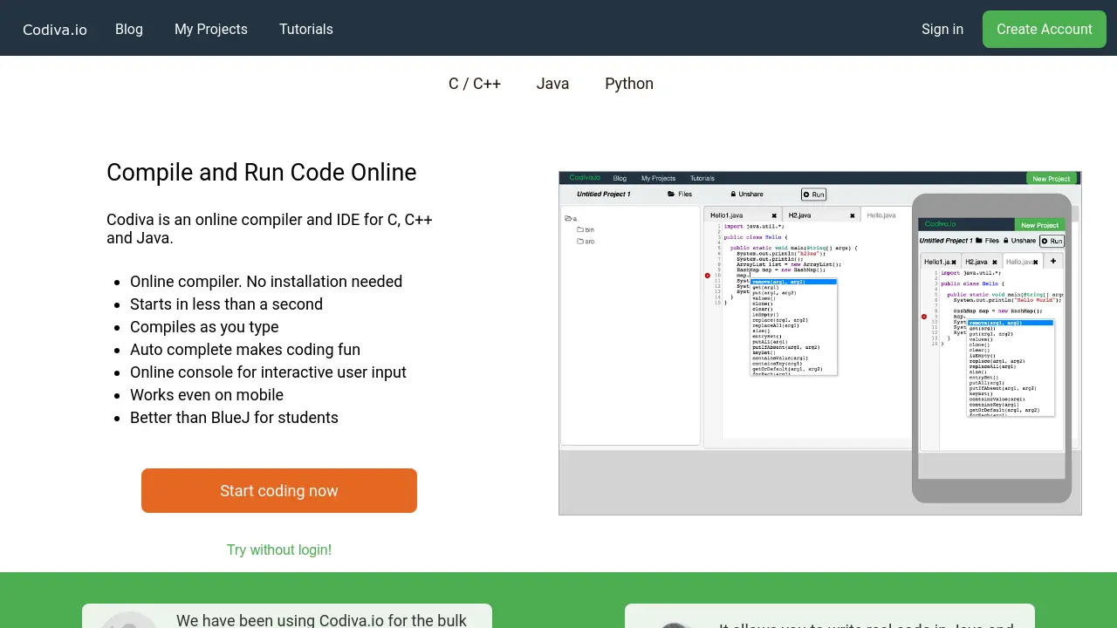Click the "Works even on mobile" bullet
The image size is (1117, 628).
(207, 395)
